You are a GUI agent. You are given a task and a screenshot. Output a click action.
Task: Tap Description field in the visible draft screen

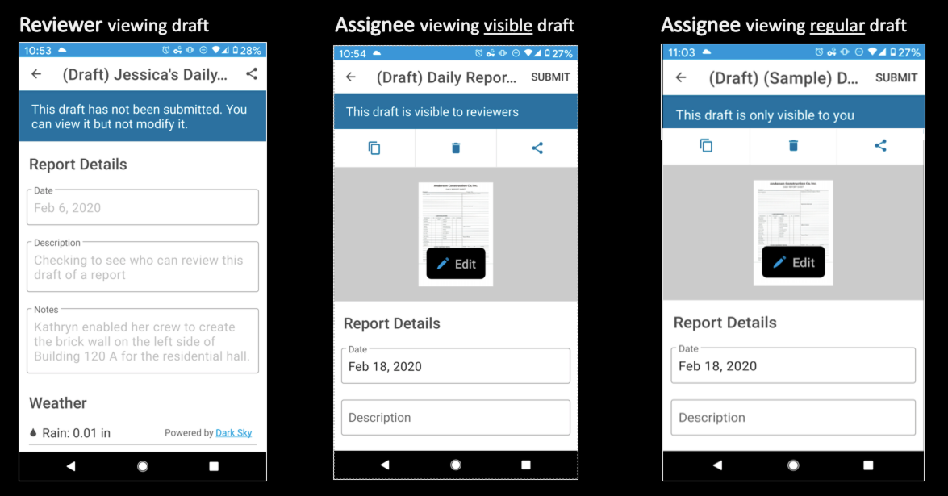coord(456,418)
